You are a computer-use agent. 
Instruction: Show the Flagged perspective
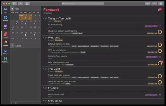point(5,43)
